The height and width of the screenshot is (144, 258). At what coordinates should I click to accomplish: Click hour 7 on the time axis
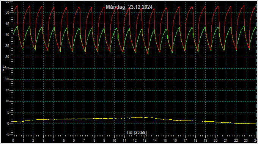coord(84,141)
